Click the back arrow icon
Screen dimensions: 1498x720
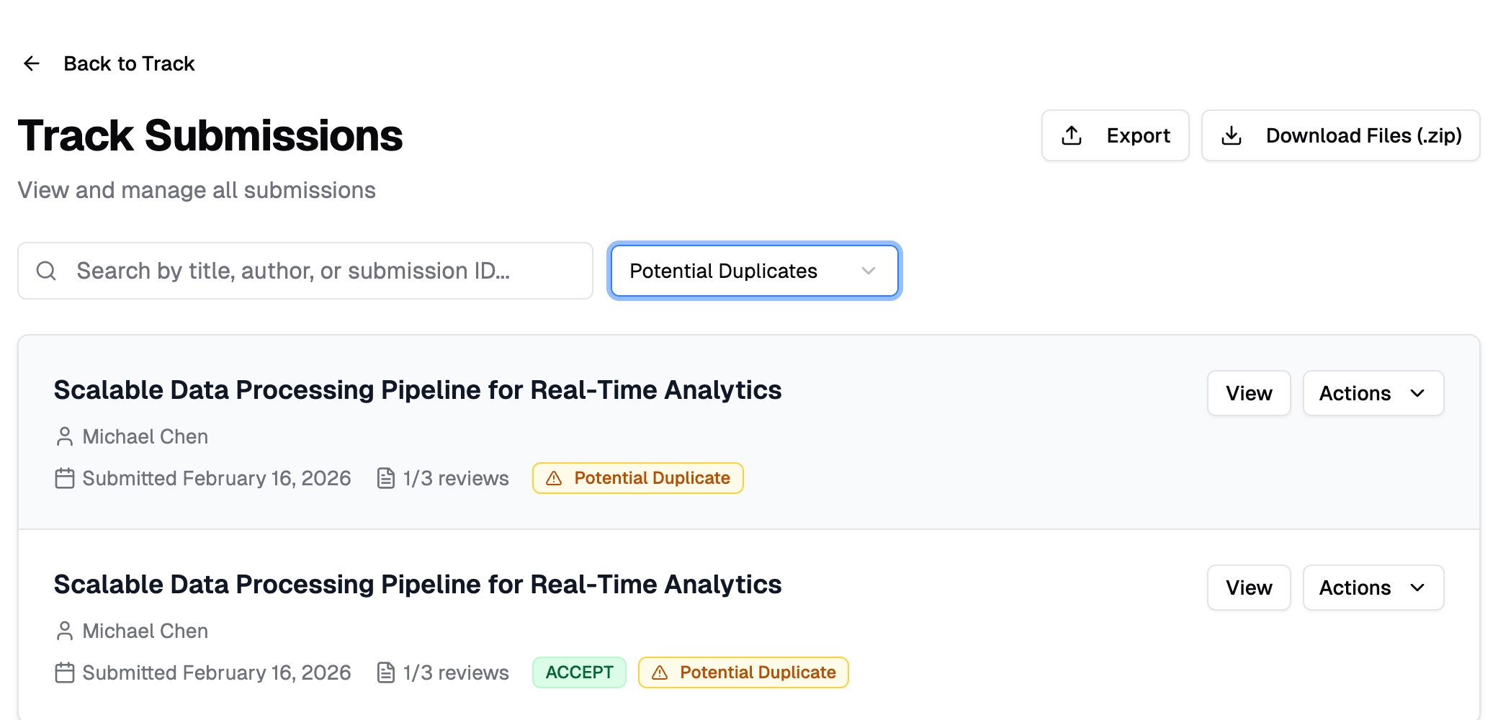pos(32,63)
